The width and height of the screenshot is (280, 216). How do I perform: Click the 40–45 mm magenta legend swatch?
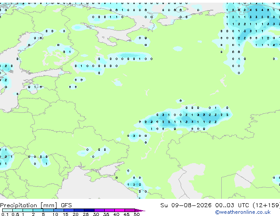tap(120, 210)
